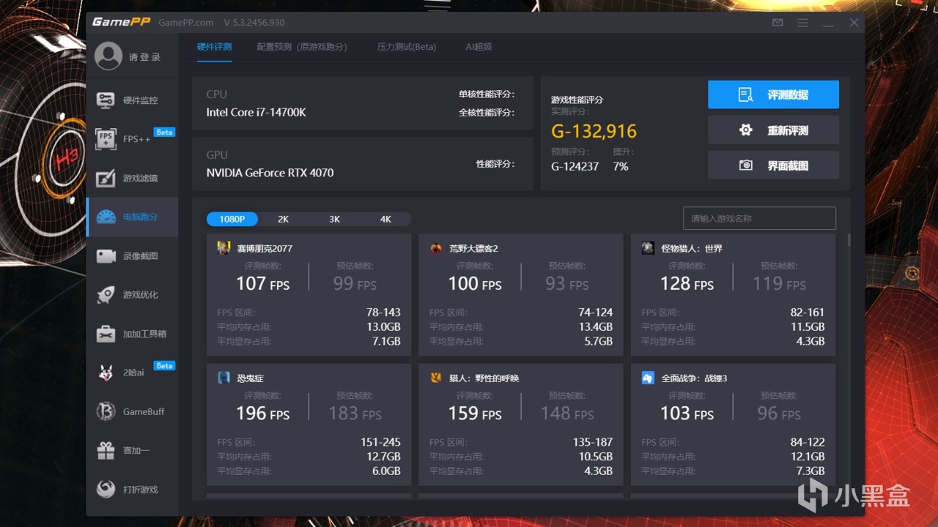The height and width of the screenshot is (527, 938).
Task: Select the 游戏滤镜 filter icon
Action: coord(106,178)
